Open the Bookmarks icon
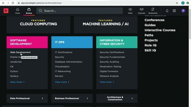The image size is (191, 107). [x=153, y=11]
